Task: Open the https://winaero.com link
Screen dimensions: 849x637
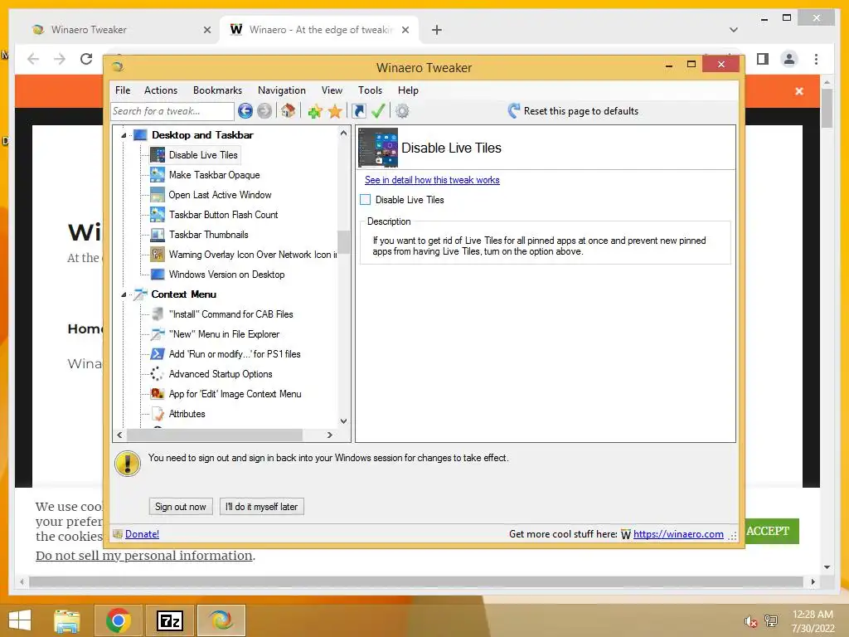Action: [x=678, y=534]
